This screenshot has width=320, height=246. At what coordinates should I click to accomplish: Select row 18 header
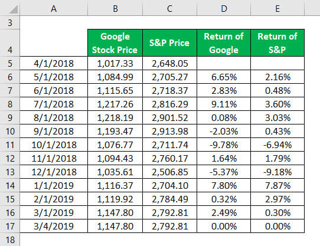10,240
